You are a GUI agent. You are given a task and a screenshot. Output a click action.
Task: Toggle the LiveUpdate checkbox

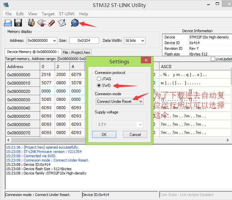(213, 59)
